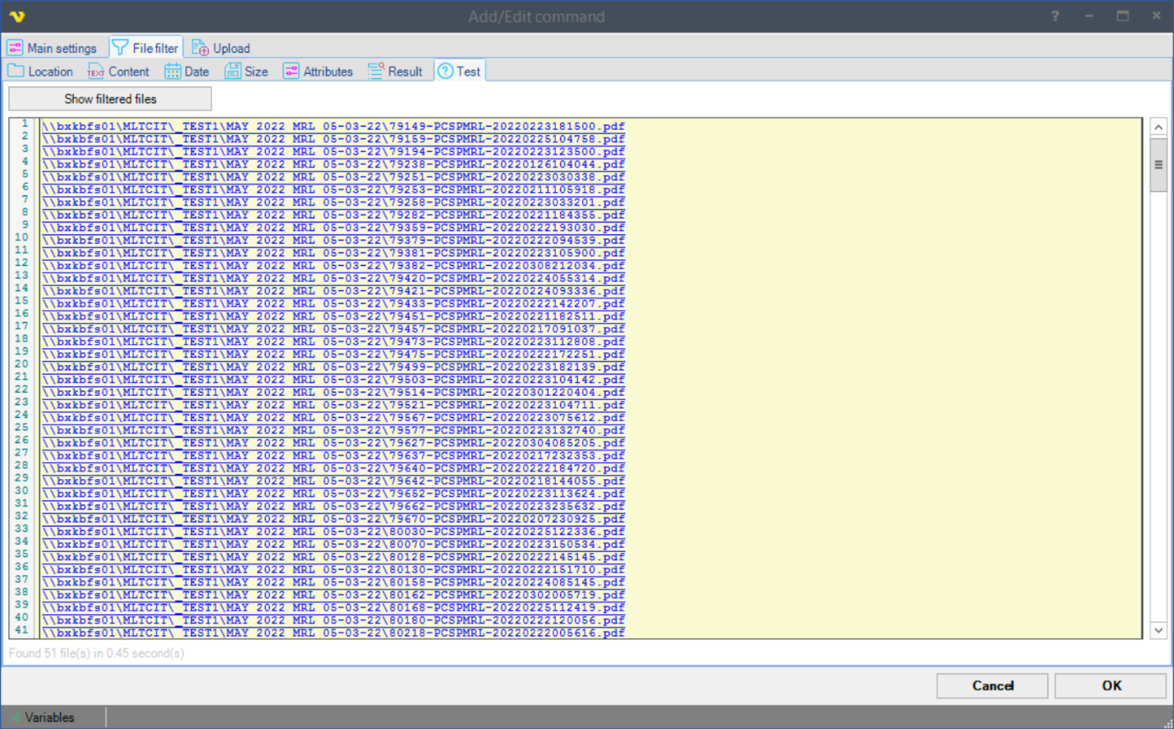Click the Location folder icon

[x=16, y=71]
